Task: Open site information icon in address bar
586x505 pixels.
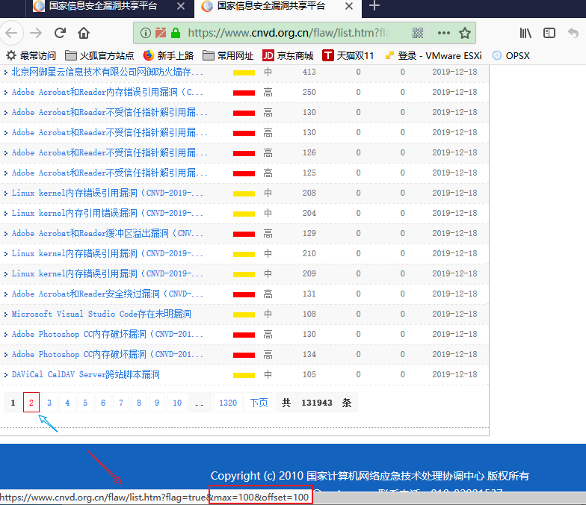Action: 145,33
